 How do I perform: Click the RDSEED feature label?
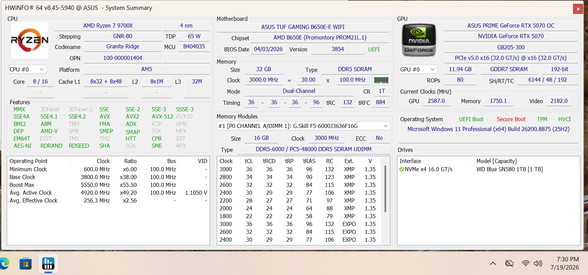[x=79, y=146]
